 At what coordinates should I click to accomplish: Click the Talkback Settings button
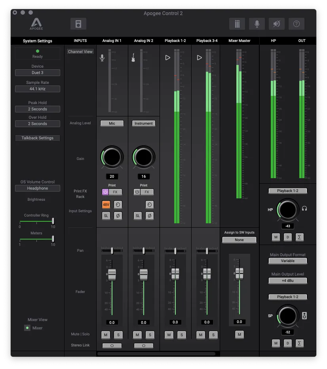38,138
